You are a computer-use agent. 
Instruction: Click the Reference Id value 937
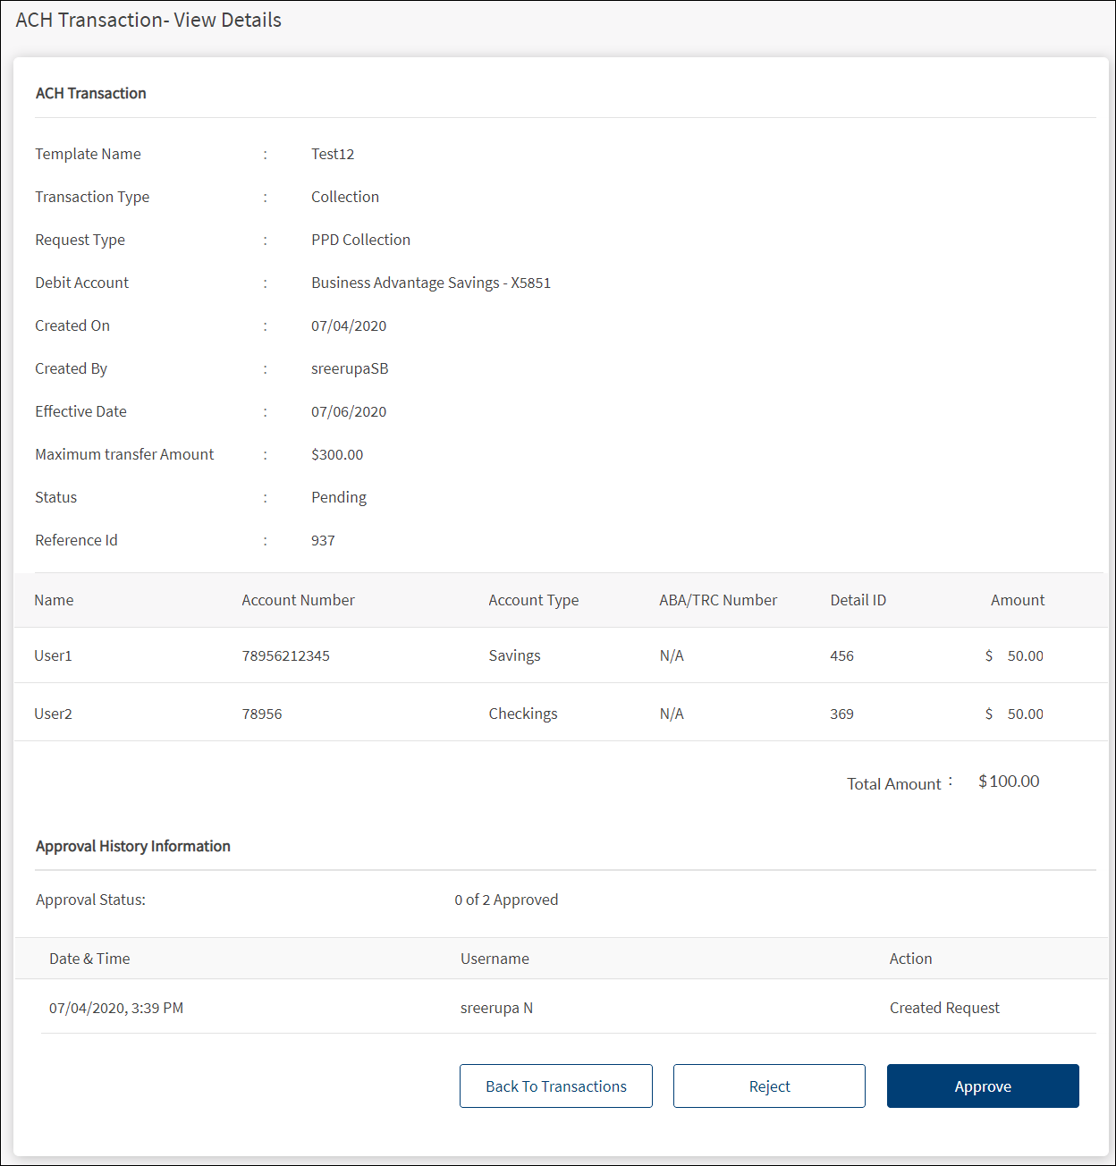pyautogui.click(x=323, y=540)
